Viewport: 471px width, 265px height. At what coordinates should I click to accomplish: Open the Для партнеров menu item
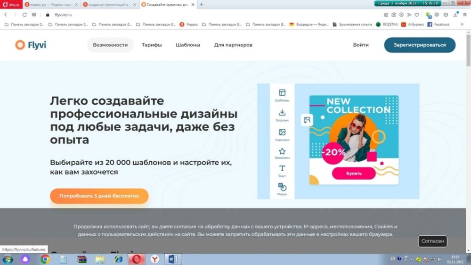coord(233,45)
